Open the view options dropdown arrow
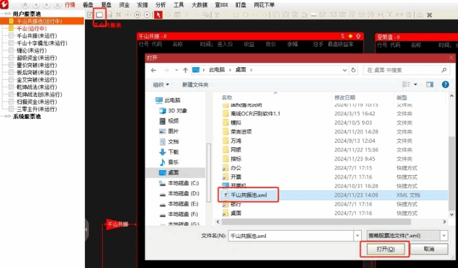The height and width of the screenshot is (268, 458). (x=415, y=84)
